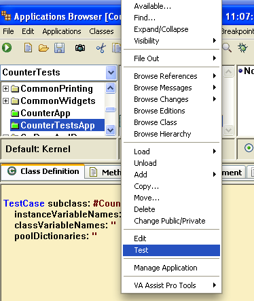
Task: Select CounterTestsApp in the applications tree
Action: pos(58,125)
